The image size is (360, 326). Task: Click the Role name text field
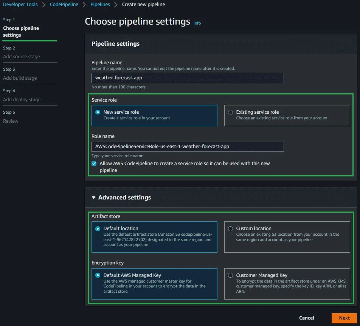point(188,147)
